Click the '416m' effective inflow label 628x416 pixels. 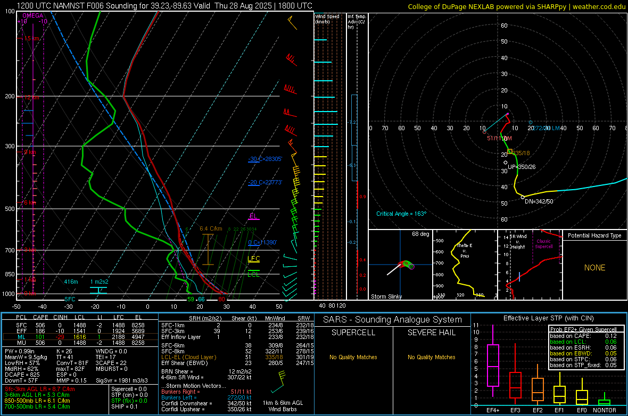(71, 282)
